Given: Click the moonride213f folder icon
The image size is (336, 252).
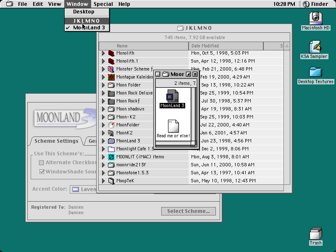Looking at the screenshot, I should (x=111, y=165).
